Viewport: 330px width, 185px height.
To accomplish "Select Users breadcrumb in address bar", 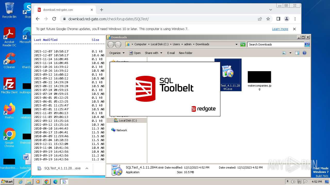I will click(176, 44).
